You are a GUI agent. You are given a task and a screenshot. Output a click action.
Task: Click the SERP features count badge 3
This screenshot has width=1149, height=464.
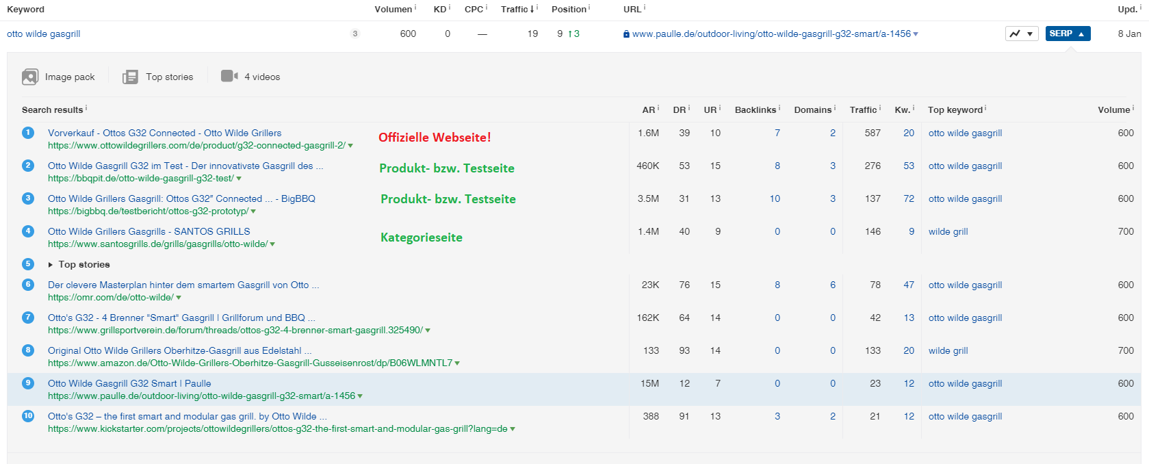coord(354,34)
